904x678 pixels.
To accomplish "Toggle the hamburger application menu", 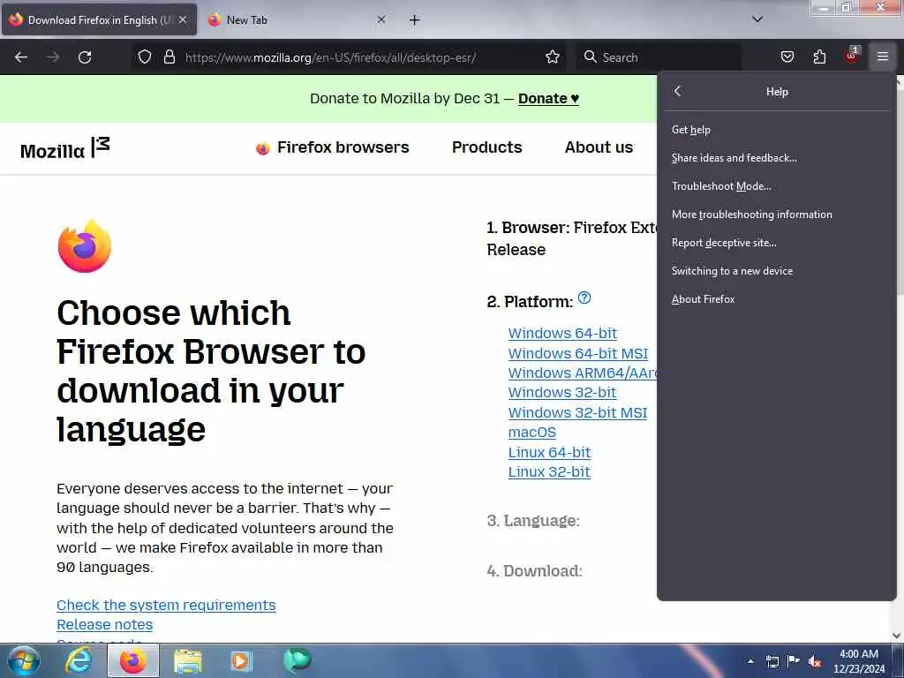I will click(x=883, y=56).
